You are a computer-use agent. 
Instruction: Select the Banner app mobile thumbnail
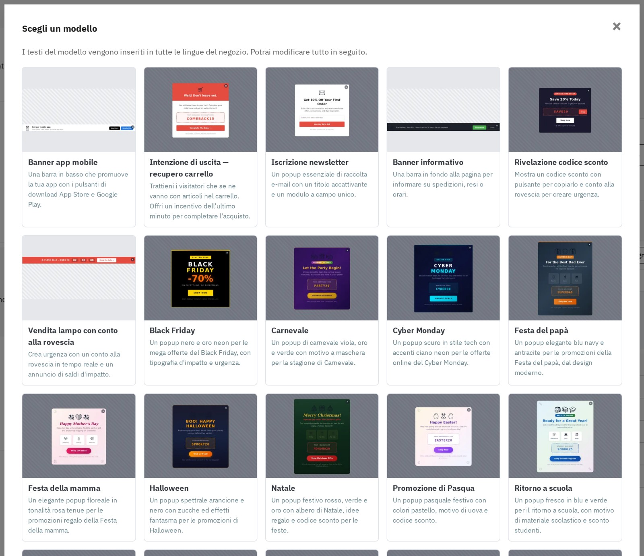pyautogui.click(x=79, y=110)
